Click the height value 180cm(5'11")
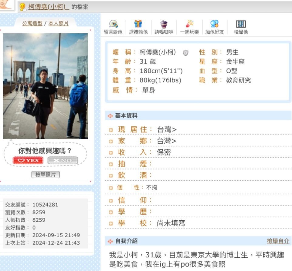Screen dimensions: 292x271 161,71
